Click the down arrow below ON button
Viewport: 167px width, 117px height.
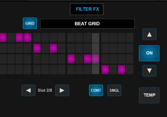[x=150, y=71]
